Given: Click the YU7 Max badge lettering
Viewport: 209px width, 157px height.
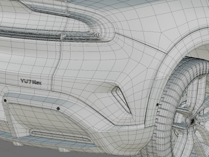Looking at the screenshot, I should [x=31, y=82].
